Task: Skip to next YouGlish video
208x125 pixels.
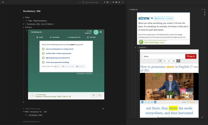Action: [155, 102]
